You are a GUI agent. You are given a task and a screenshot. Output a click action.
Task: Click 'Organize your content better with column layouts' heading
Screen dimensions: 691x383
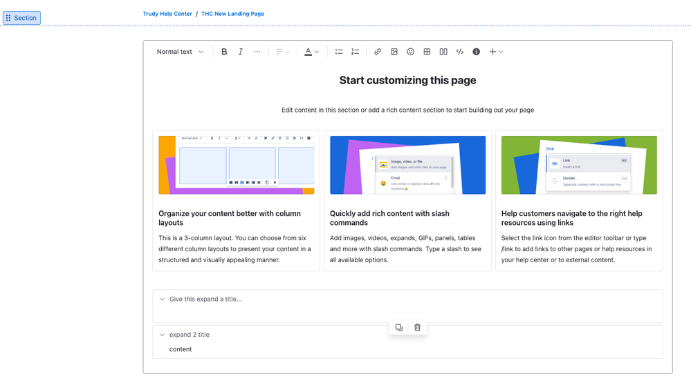point(230,218)
